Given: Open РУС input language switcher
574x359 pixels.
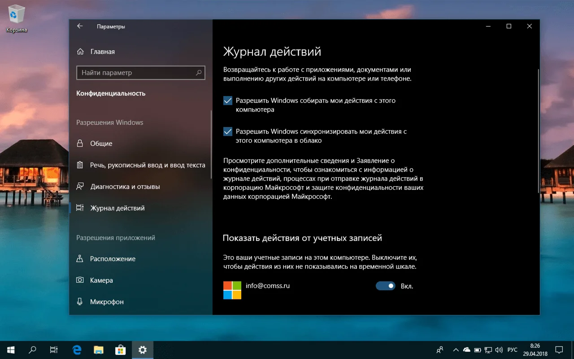Looking at the screenshot, I should click(512, 350).
